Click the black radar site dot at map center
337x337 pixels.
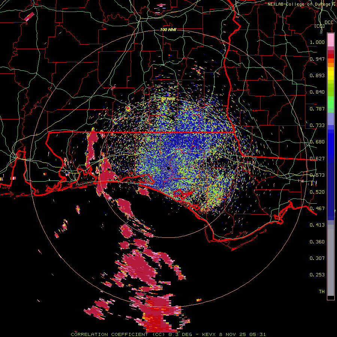coord(168,168)
